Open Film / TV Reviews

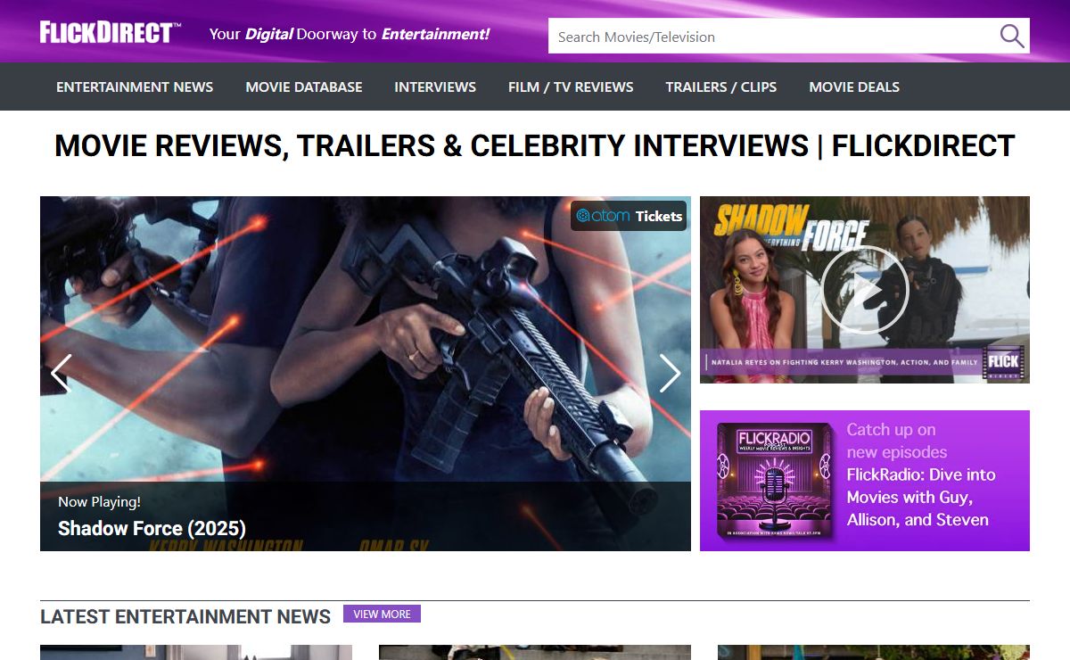click(571, 87)
